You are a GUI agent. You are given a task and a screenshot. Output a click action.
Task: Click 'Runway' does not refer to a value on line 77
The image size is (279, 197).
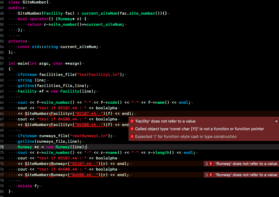(246, 175)
